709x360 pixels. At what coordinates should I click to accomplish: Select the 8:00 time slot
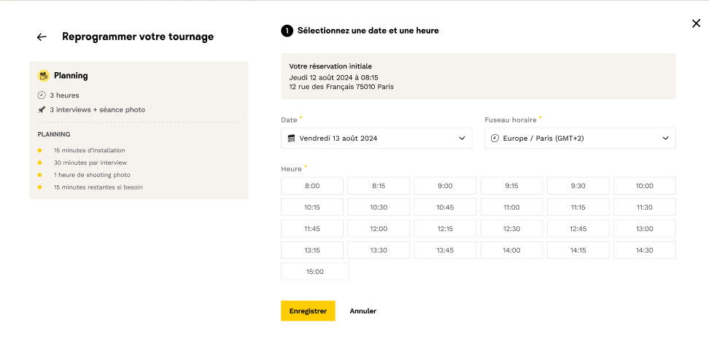(x=311, y=186)
